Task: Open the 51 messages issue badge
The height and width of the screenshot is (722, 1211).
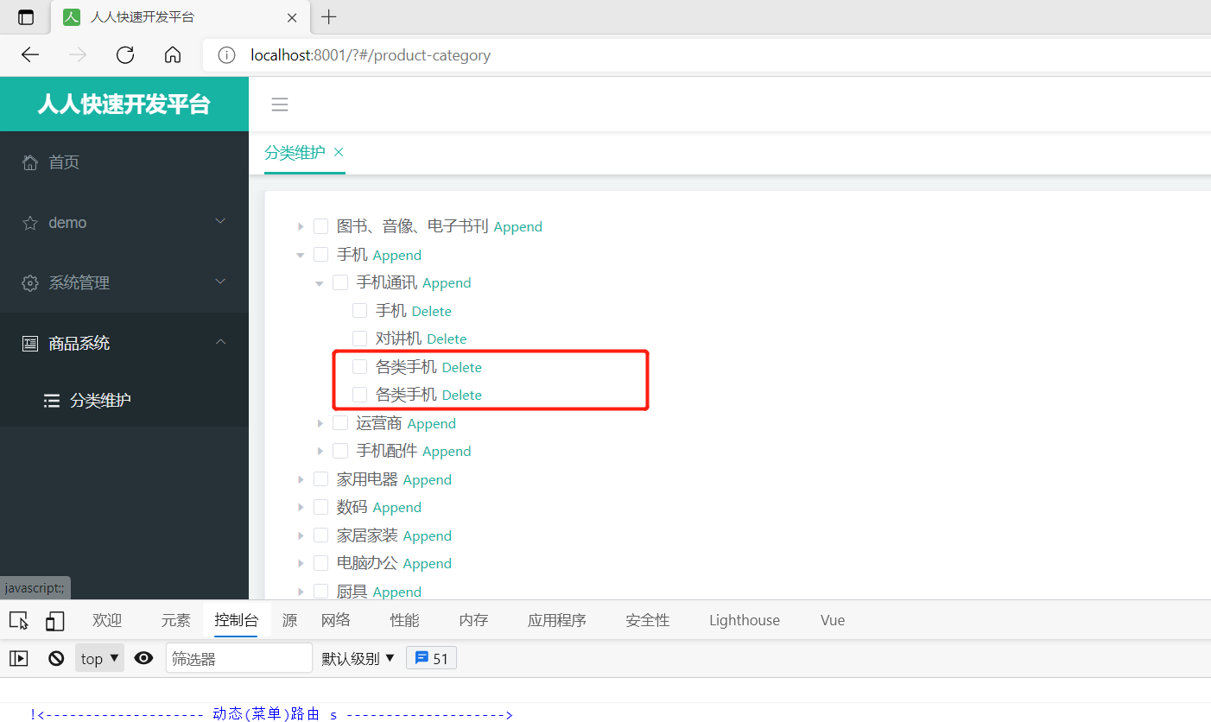Action: click(x=432, y=658)
